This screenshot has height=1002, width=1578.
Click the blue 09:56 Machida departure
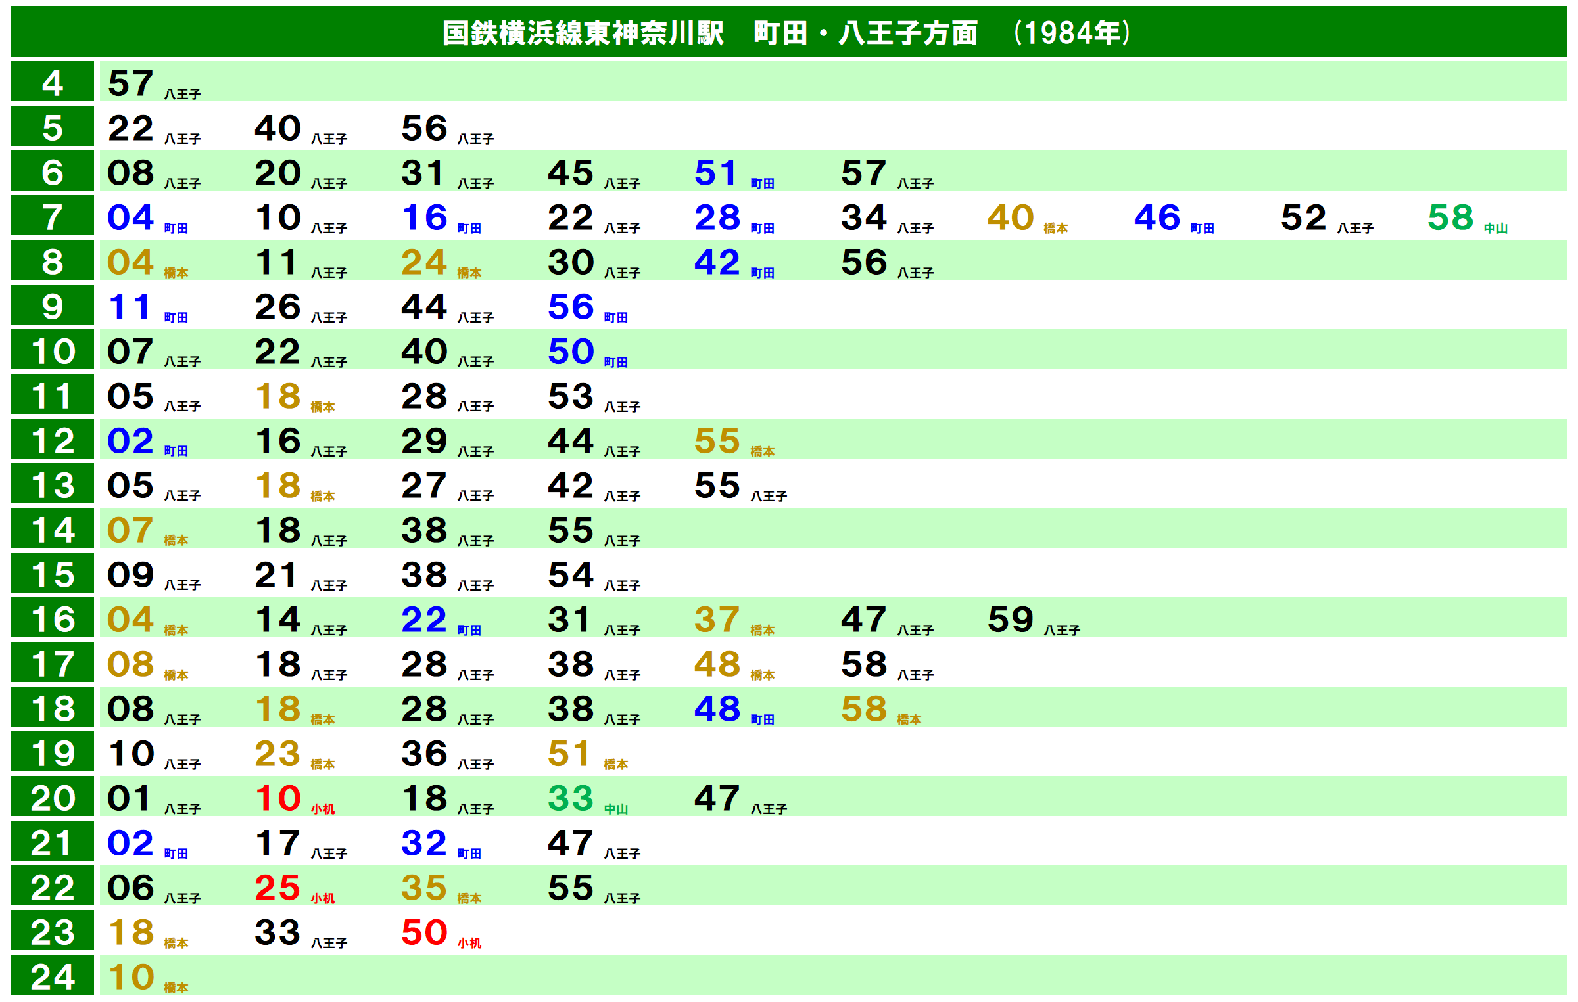(571, 307)
